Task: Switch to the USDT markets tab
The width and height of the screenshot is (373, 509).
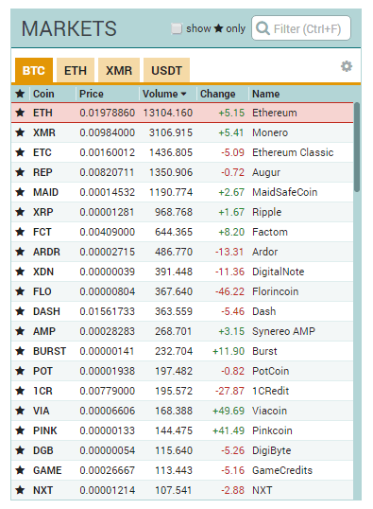Action: (166, 70)
